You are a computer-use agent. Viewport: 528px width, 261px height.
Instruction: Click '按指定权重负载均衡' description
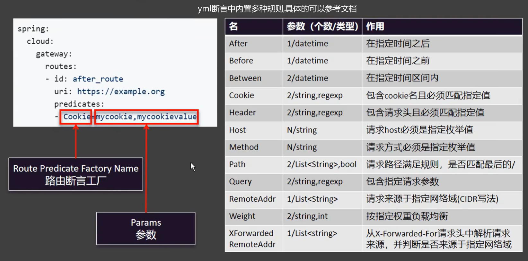407,216
